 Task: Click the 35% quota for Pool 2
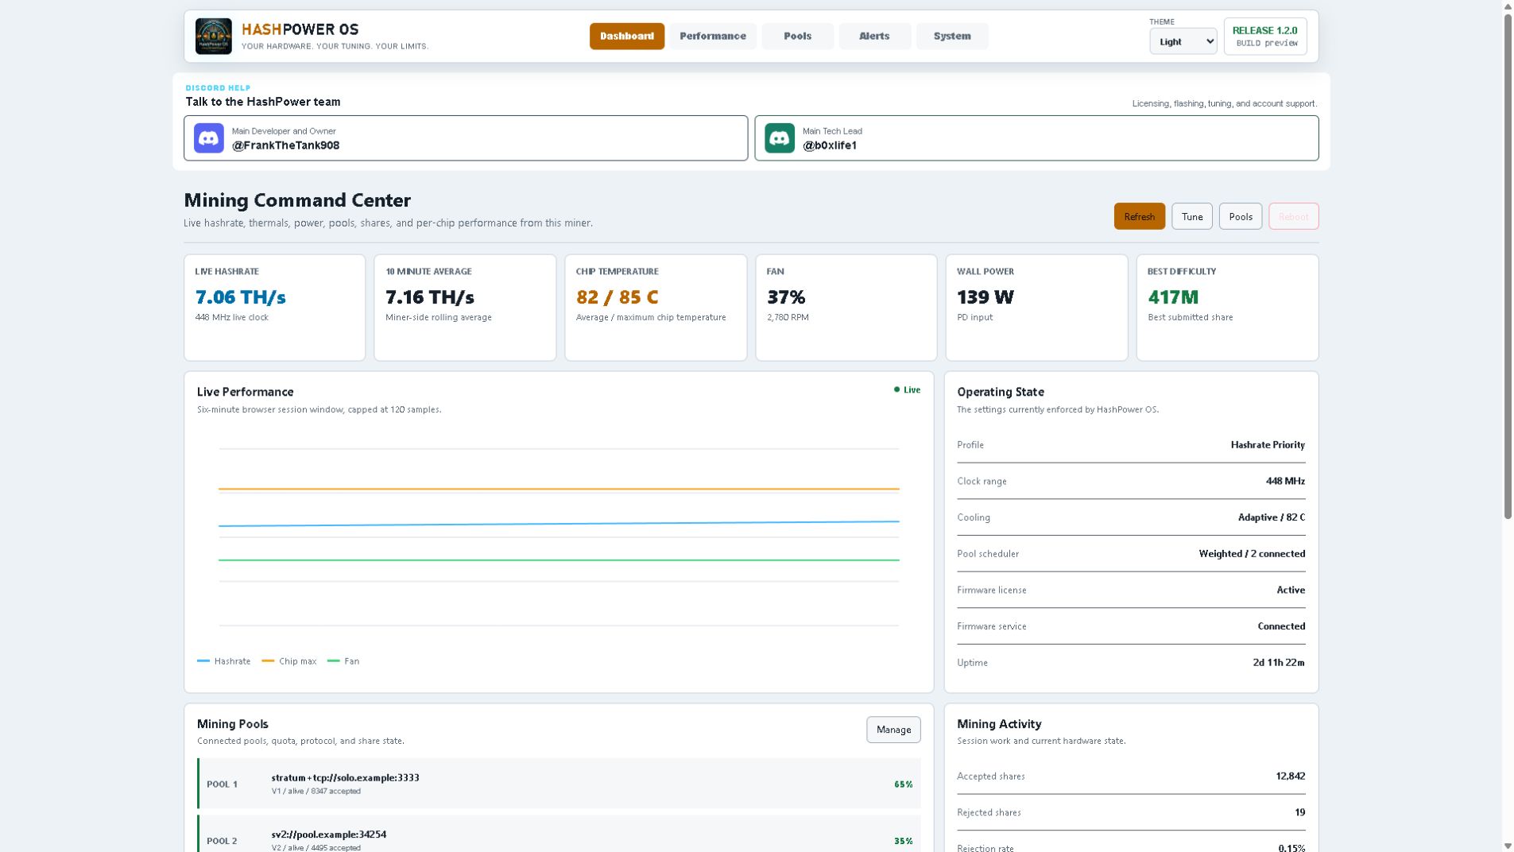[x=903, y=841]
